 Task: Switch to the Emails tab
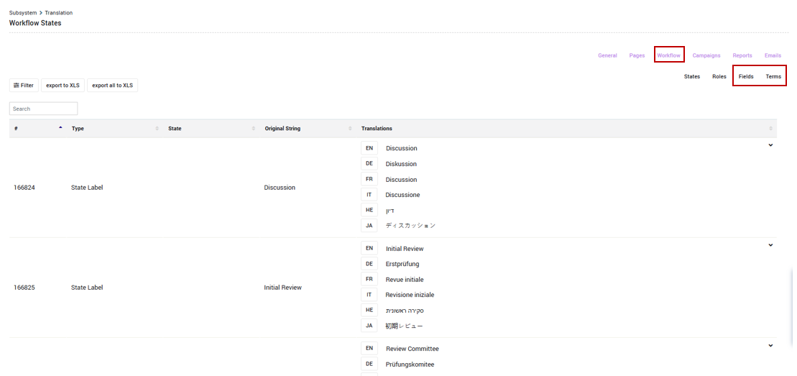pos(773,55)
